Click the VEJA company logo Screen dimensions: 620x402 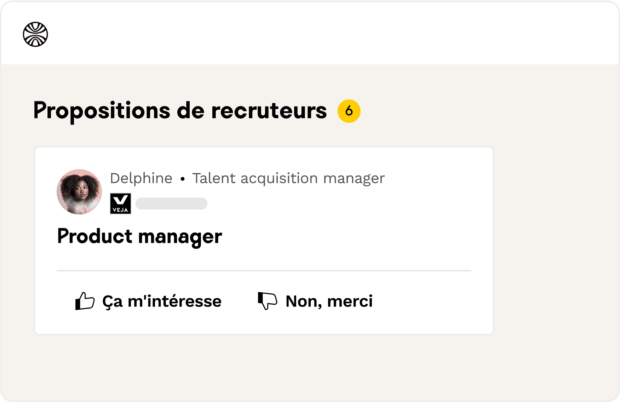pyautogui.click(x=120, y=203)
